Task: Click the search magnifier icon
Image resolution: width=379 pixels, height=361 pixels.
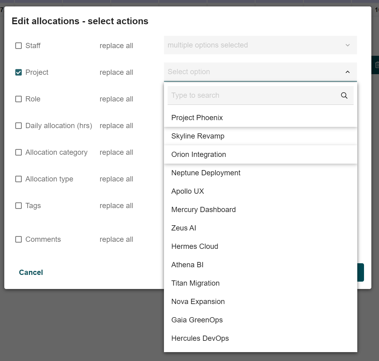Action: pyautogui.click(x=344, y=95)
